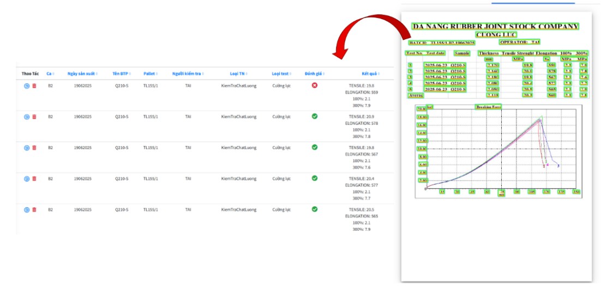
Task: Click the red failed status icon in the first row
Action: pos(315,85)
